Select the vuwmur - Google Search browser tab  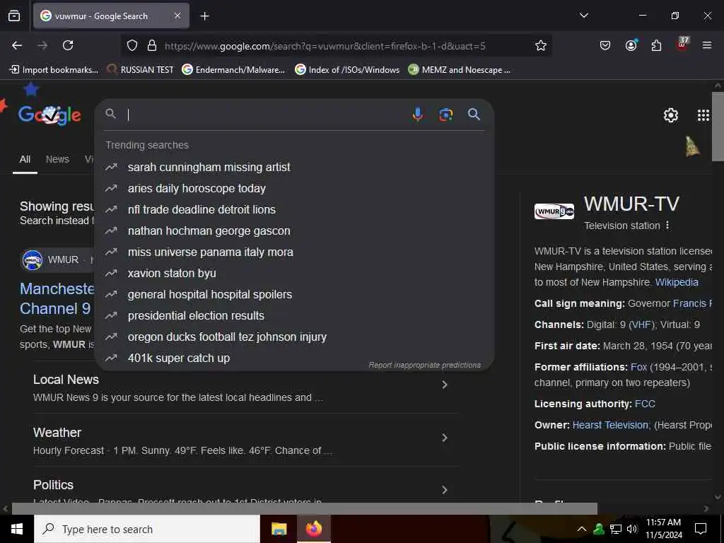[x=111, y=16]
